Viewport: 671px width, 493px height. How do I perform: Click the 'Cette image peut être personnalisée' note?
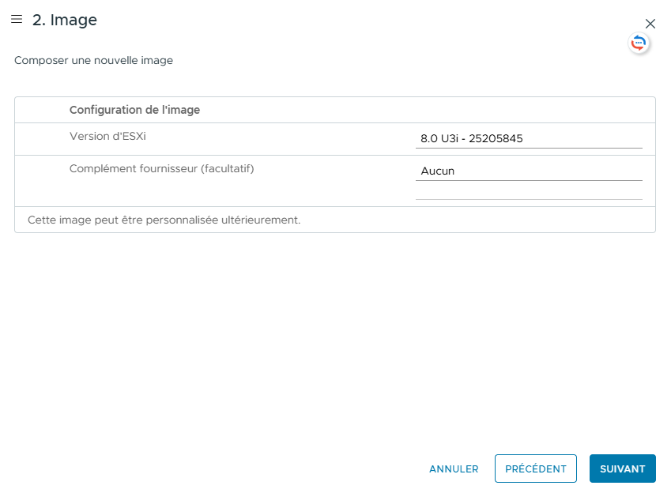pyautogui.click(x=164, y=220)
